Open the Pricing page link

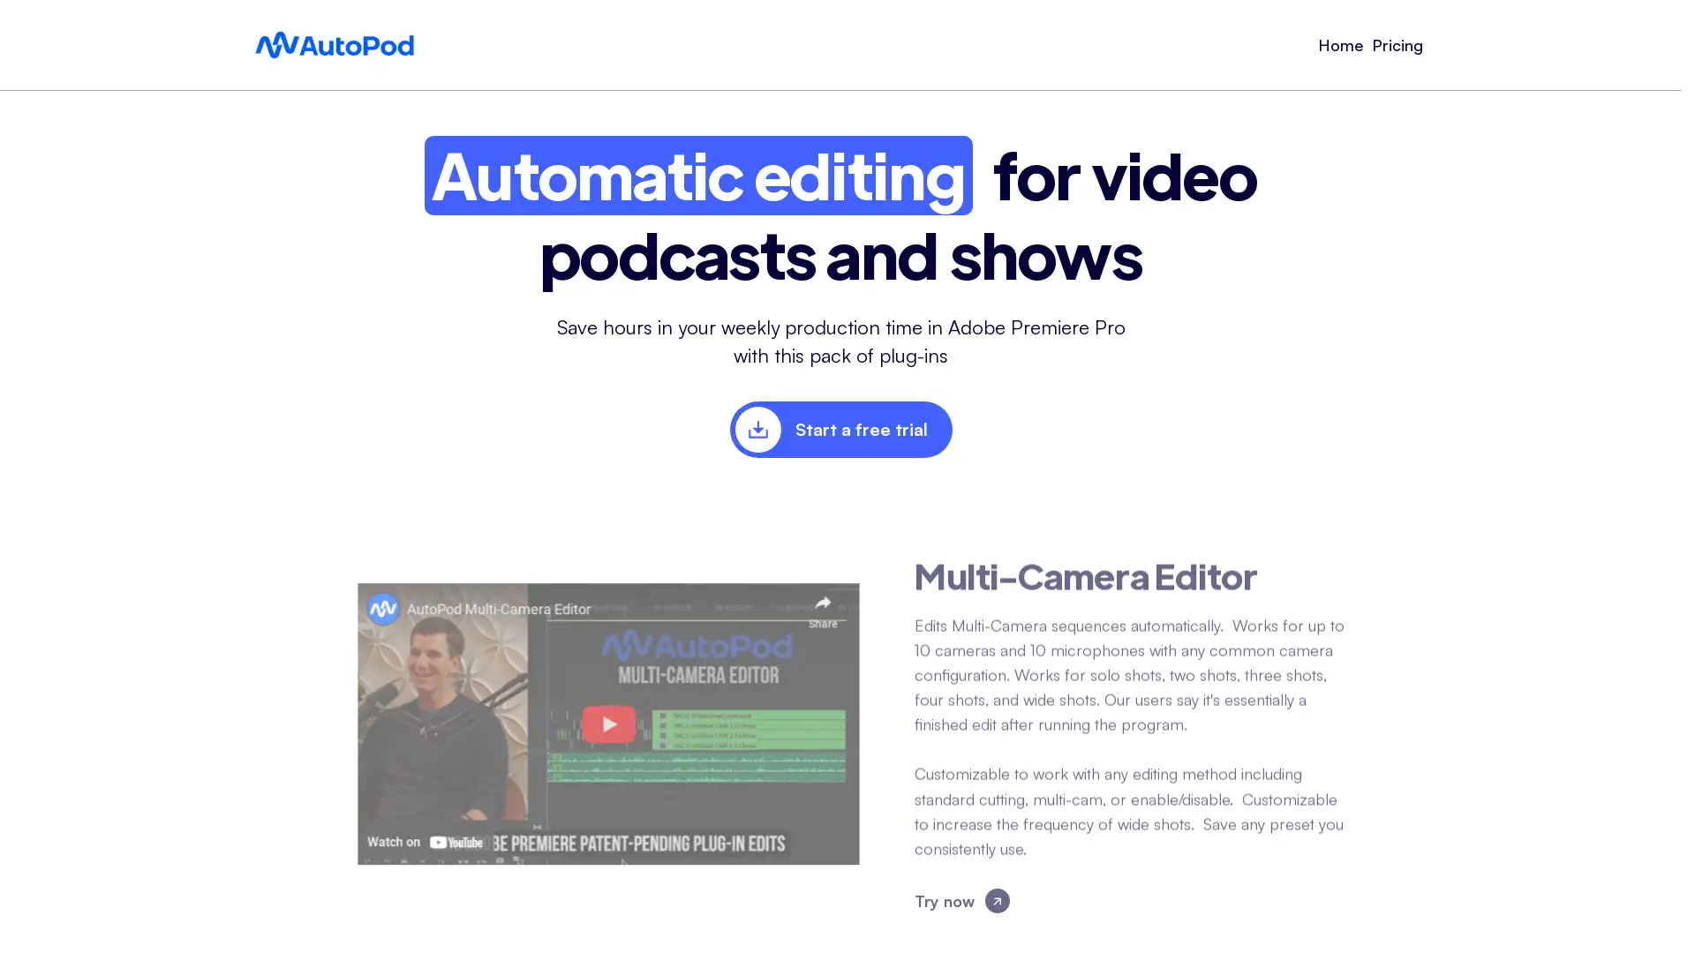(1397, 45)
